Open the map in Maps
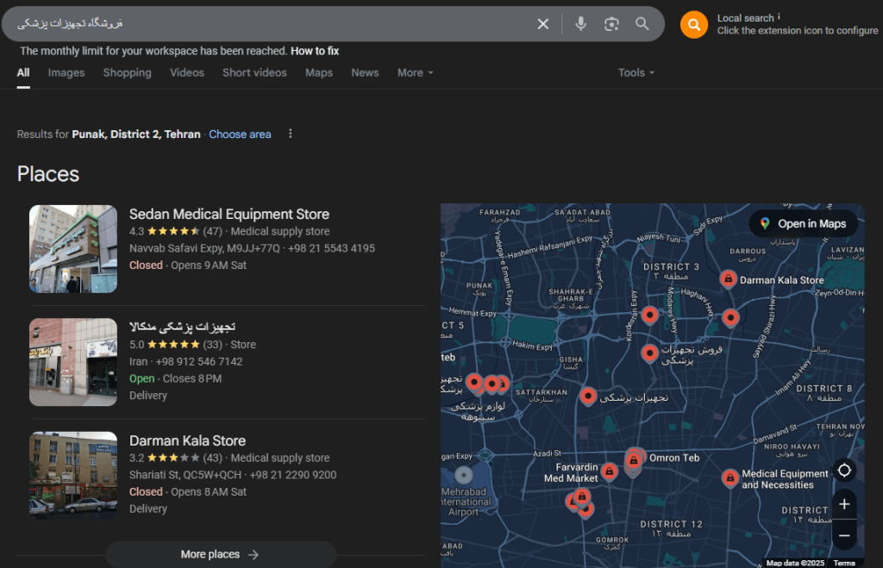The height and width of the screenshot is (568, 883). (803, 223)
